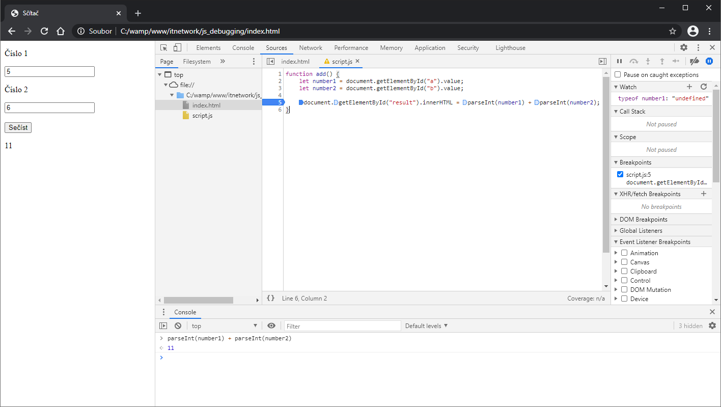Screen dimensions: 721x407
Task: Collapse the Call Stack section
Action: click(x=632, y=112)
